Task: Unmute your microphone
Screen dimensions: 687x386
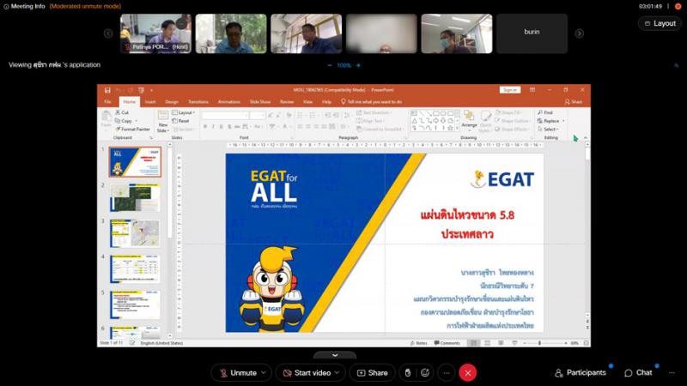Action: (x=239, y=373)
